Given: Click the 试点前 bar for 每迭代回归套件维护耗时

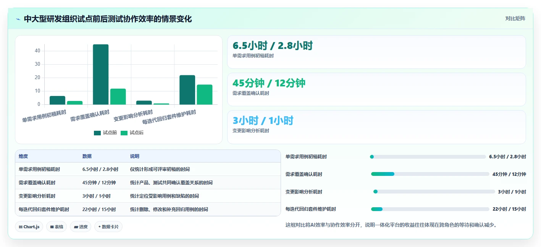Looking at the screenshot, I should click(187, 90).
